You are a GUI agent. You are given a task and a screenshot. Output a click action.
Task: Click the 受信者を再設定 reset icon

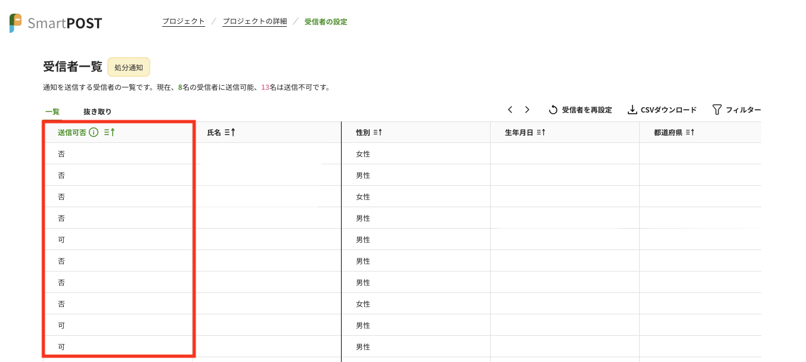(553, 110)
